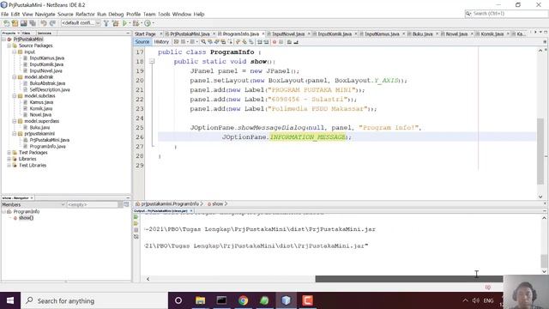Image resolution: width=549 pixels, height=309 pixels.
Task: Switch to the Buku.java editor tab
Action: coord(422,34)
